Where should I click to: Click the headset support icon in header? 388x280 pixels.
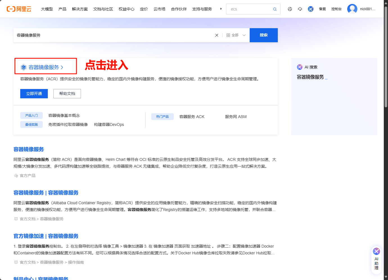click(x=300, y=9)
